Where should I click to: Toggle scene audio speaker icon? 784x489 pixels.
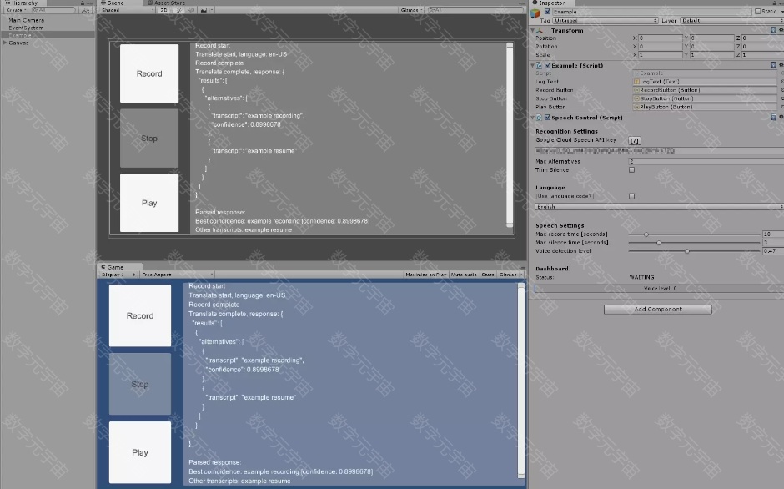click(189, 11)
